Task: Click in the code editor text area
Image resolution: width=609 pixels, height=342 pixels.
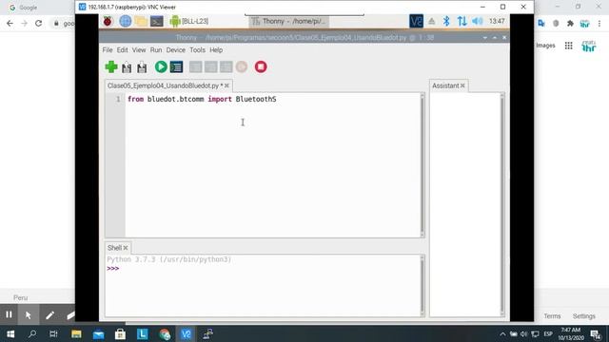Action: pyautogui.click(x=272, y=164)
